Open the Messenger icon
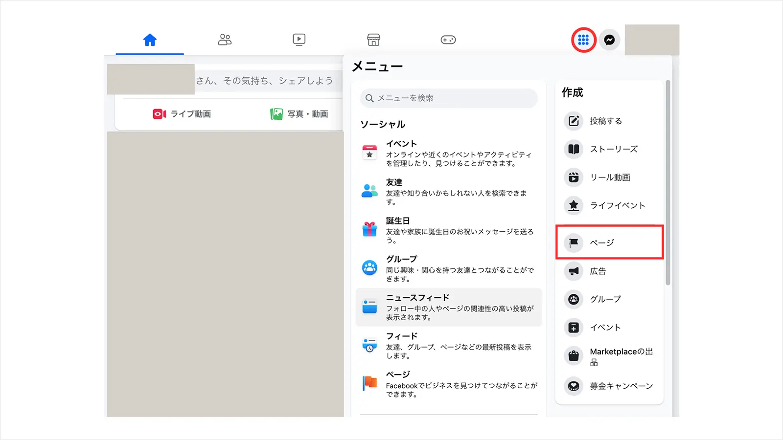This screenshot has height=440, width=783. coord(609,40)
